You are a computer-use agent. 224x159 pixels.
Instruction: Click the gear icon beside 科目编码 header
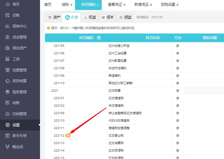pos(99,38)
